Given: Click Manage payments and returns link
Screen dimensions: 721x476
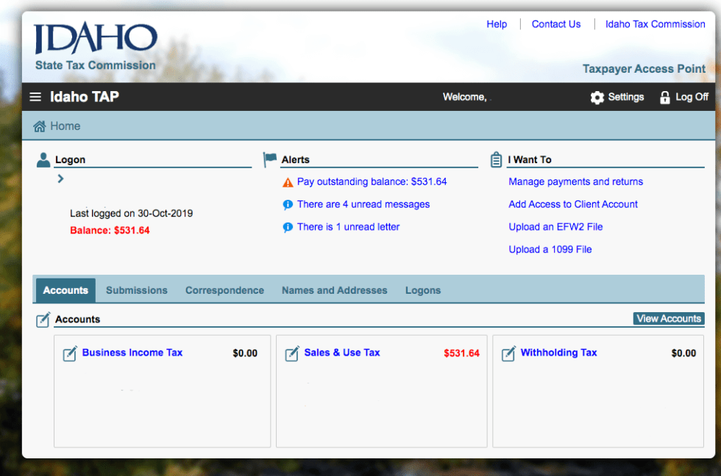Looking at the screenshot, I should 575,181.
